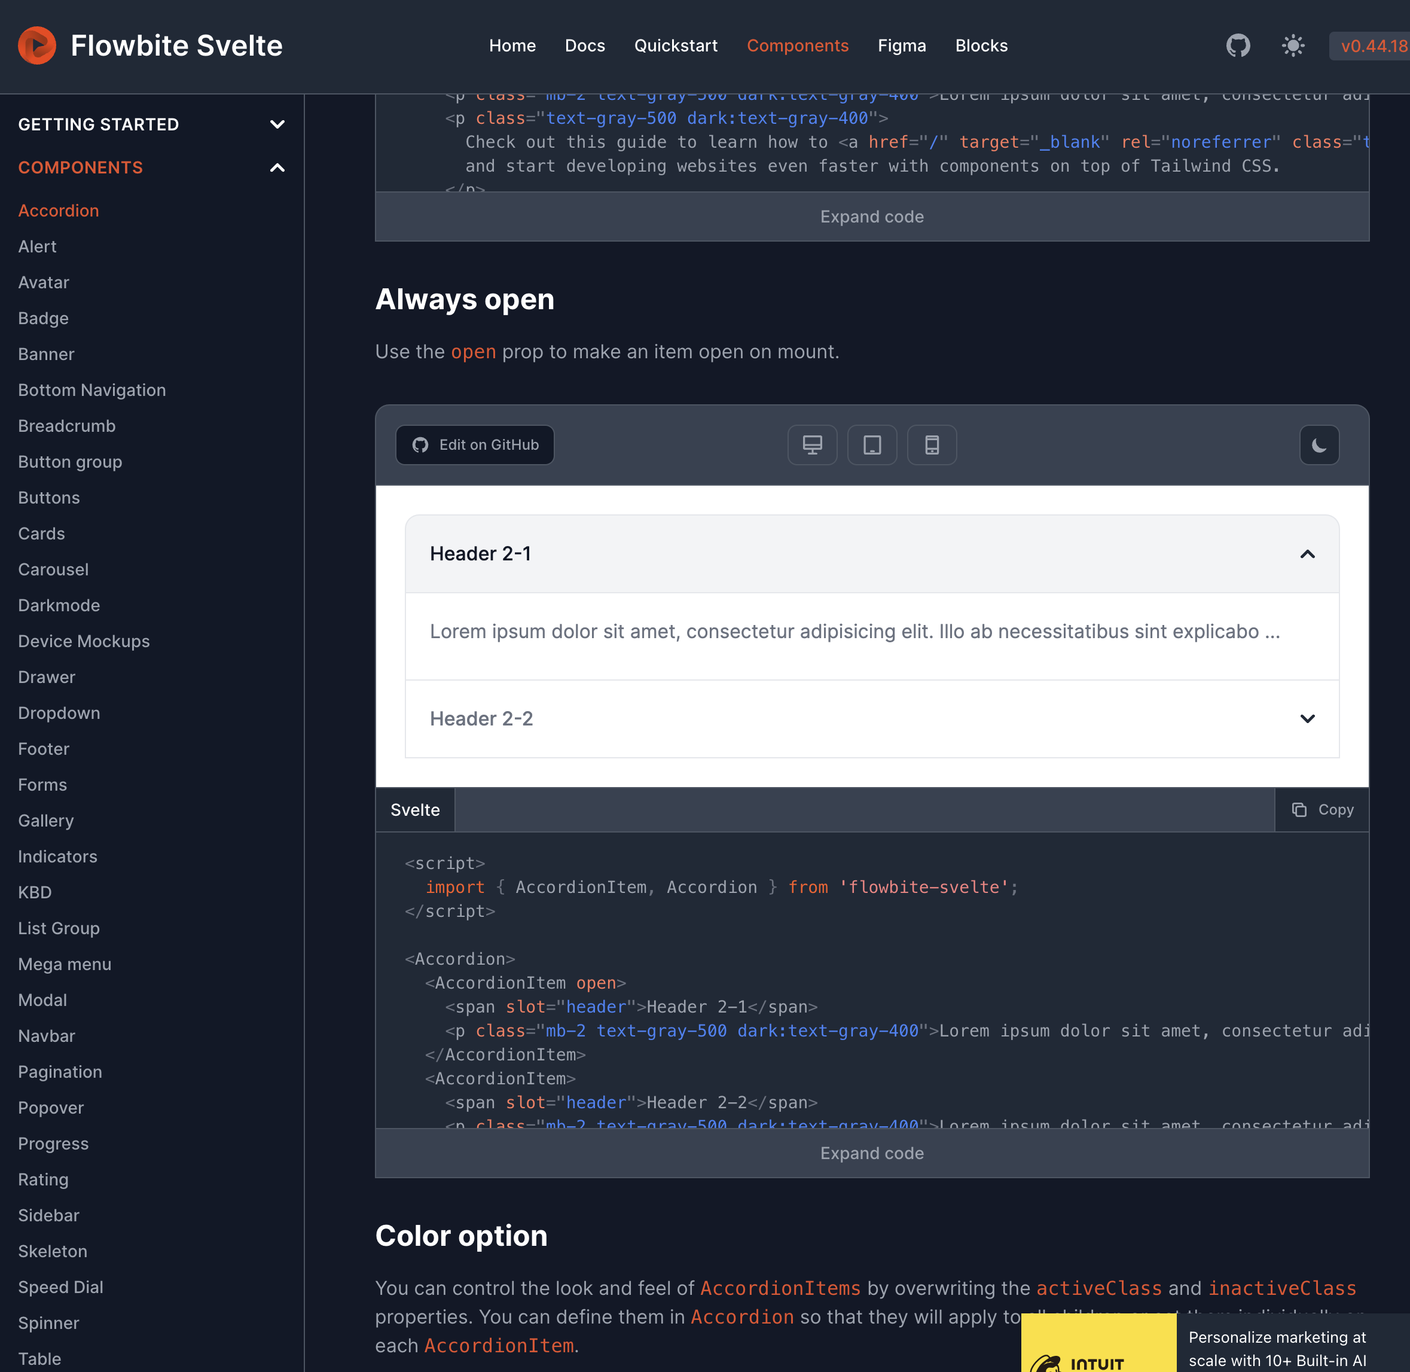Select the tablet preview size icon

point(872,444)
